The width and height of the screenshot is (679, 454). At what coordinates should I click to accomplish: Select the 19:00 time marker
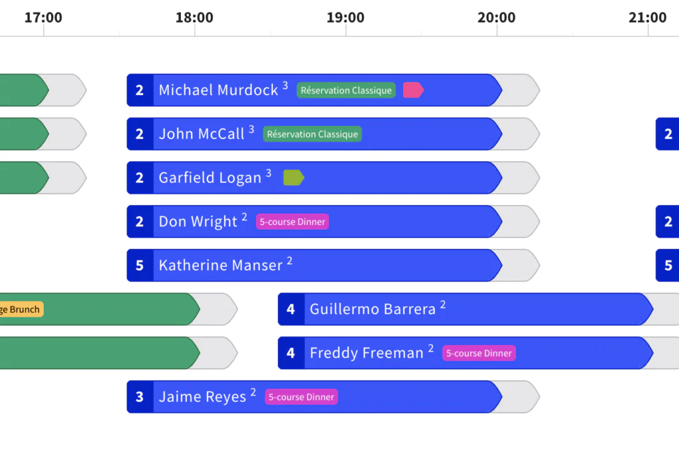[345, 18]
